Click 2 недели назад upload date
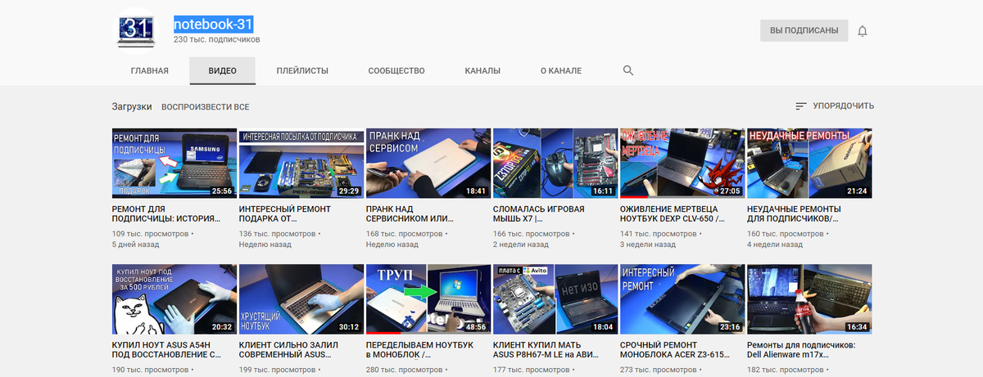The image size is (983, 377). click(521, 245)
